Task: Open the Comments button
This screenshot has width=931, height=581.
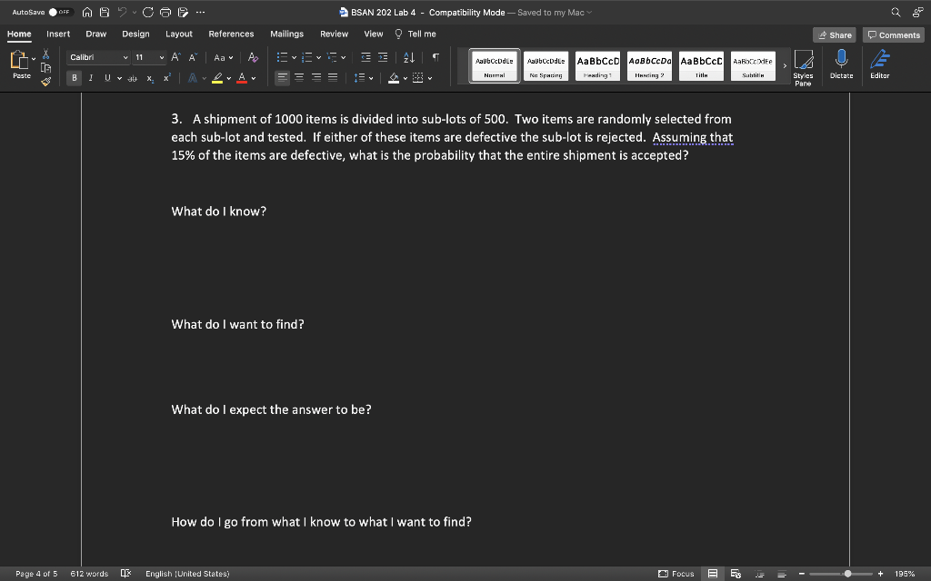Action: pyautogui.click(x=894, y=35)
